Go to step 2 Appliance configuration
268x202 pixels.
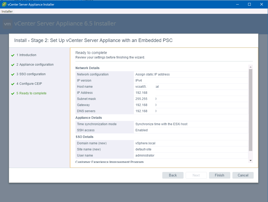[35, 65]
